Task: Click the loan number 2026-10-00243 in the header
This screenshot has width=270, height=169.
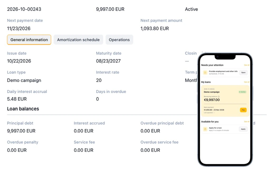Action: point(24,9)
